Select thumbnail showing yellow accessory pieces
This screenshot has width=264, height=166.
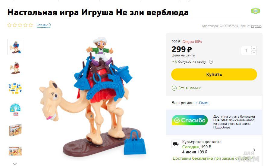[x=15, y=88]
